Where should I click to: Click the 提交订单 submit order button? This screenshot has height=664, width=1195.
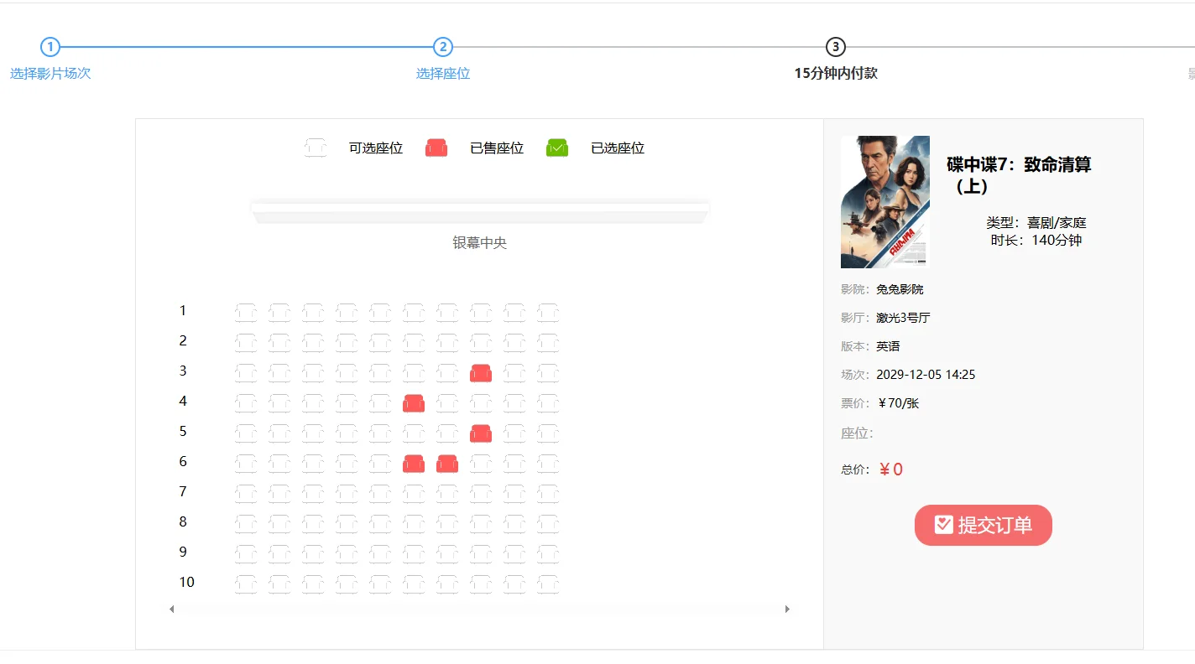pos(983,525)
